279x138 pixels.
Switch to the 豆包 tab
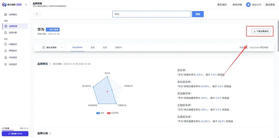tap(92, 48)
